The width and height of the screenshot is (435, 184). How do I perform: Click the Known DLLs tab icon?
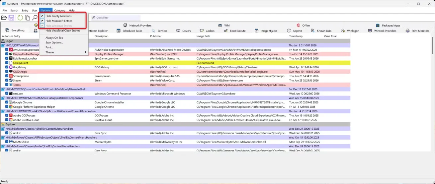[313, 31]
